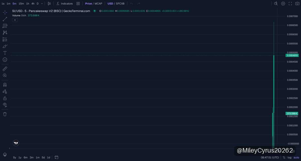
Task: Open the indicator templates grid icon
Action: coord(78,3)
